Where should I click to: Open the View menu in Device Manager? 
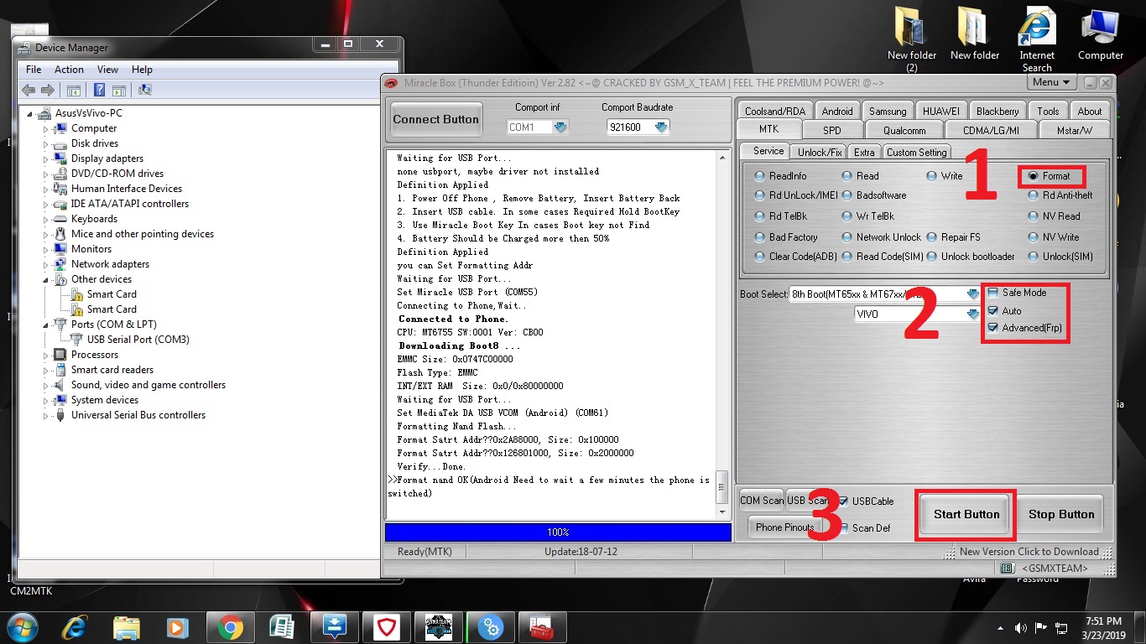(107, 70)
